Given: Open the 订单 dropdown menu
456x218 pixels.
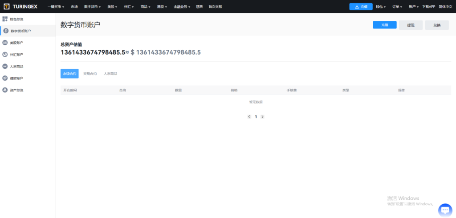Looking at the screenshot, I should point(397,7).
